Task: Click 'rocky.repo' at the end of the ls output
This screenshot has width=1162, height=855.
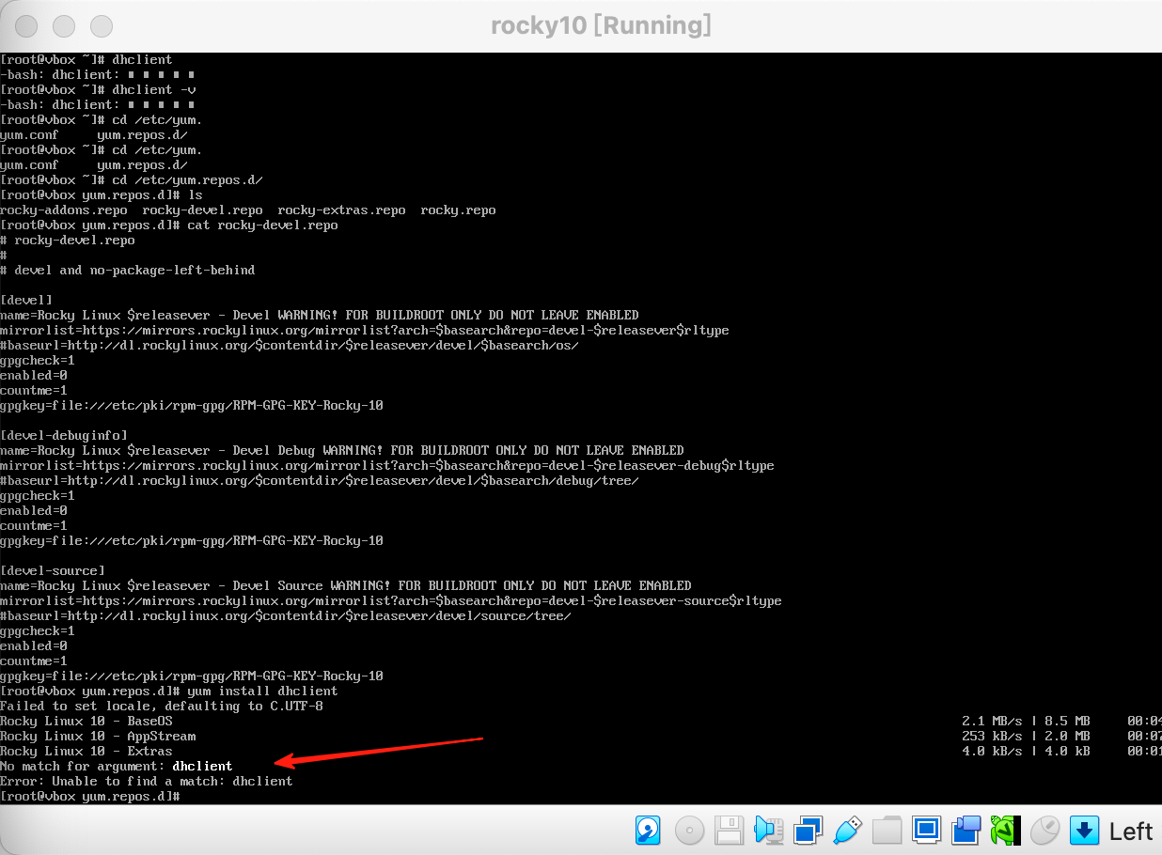Action: (x=459, y=210)
